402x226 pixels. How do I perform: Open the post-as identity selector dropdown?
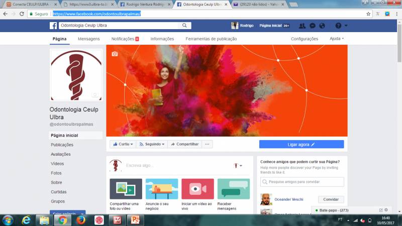click(x=238, y=165)
